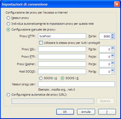
Task: Enable Utilizzare lo stesso proxy per tutti checkbox
Action: coord(41,43)
